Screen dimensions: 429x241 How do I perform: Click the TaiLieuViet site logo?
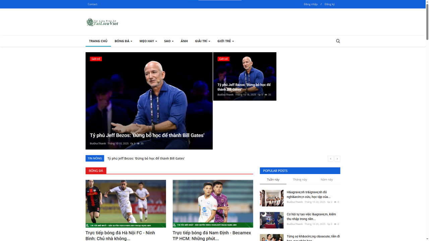102,22
